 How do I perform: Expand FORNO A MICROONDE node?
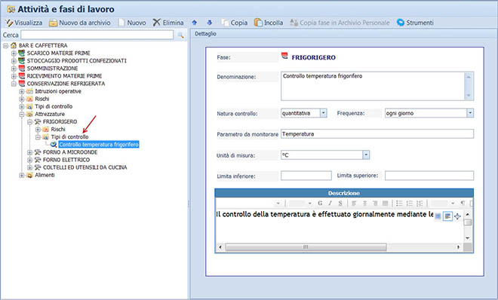click(x=29, y=152)
